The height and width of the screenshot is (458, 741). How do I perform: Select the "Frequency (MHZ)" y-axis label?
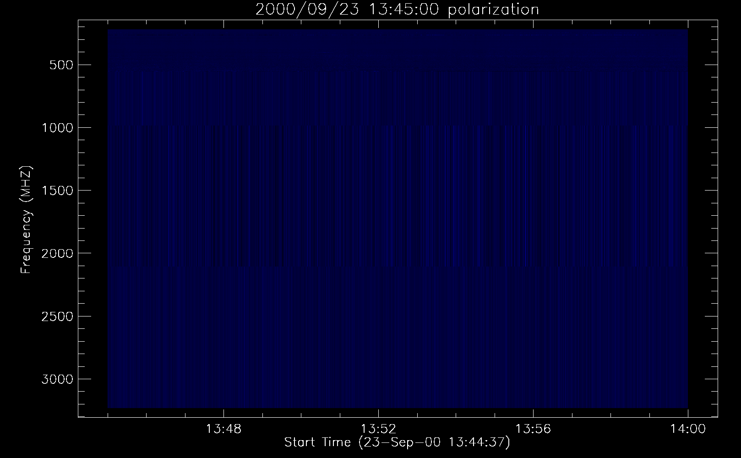click(x=26, y=220)
